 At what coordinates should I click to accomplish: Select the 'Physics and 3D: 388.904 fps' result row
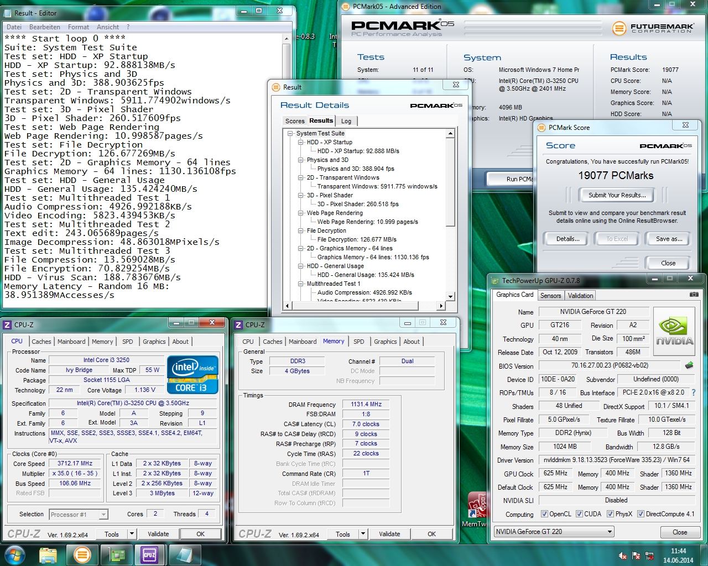356,169
